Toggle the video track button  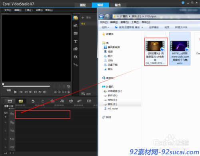[x=12, y=114]
